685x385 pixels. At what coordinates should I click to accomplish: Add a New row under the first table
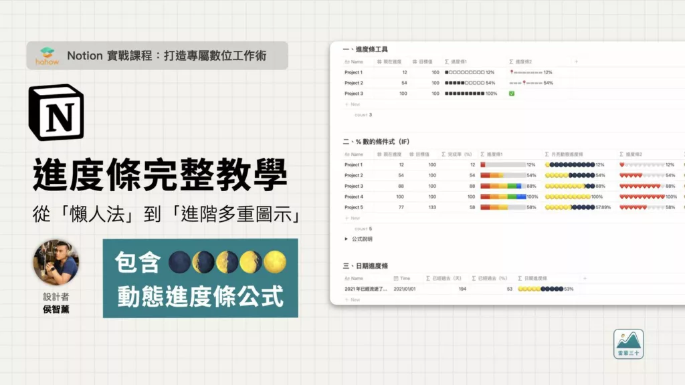click(353, 104)
